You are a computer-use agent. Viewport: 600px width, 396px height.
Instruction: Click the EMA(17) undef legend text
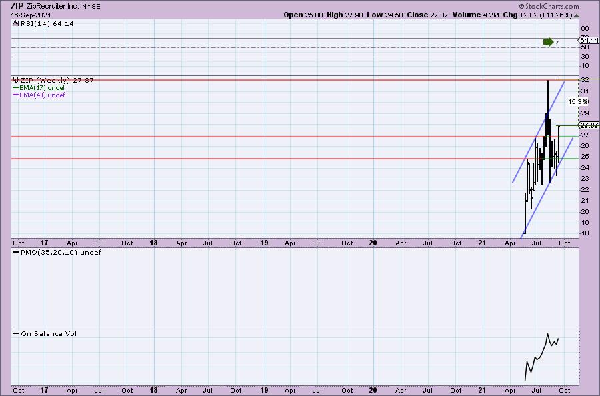click(x=42, y=87)
